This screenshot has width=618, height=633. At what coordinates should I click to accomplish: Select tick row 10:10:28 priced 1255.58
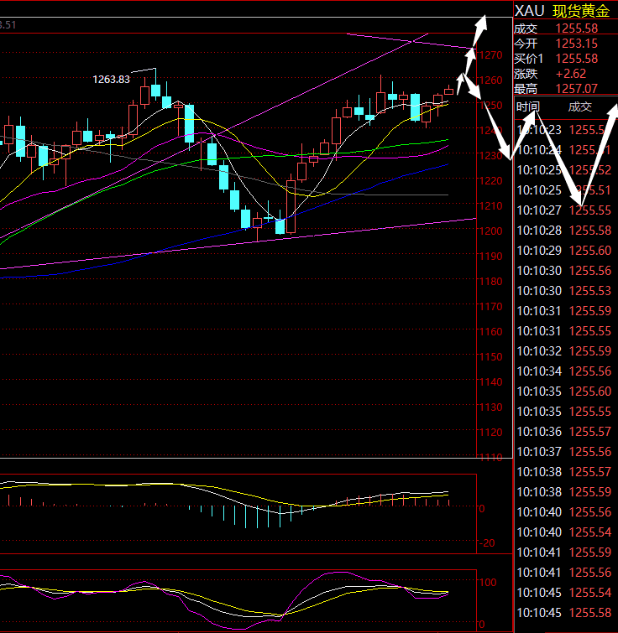tap(565, 230)
